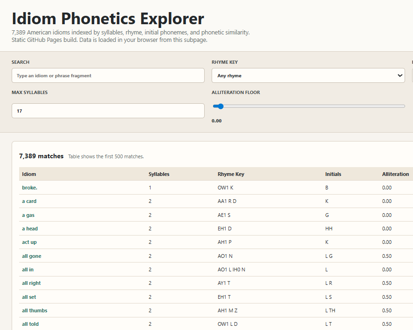Open the "all gone" idiom
413x330 pixels.
tap(31, 256)
